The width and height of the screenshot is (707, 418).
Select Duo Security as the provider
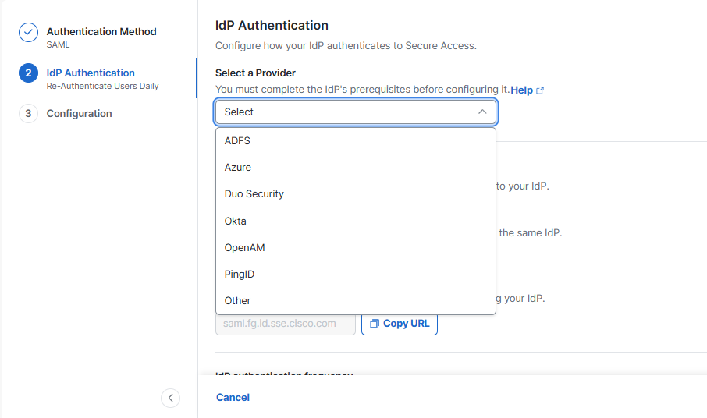(x=254, y=194)
